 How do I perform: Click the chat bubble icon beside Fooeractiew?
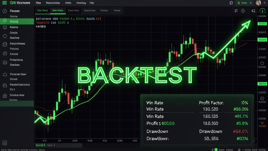(5, 74)
